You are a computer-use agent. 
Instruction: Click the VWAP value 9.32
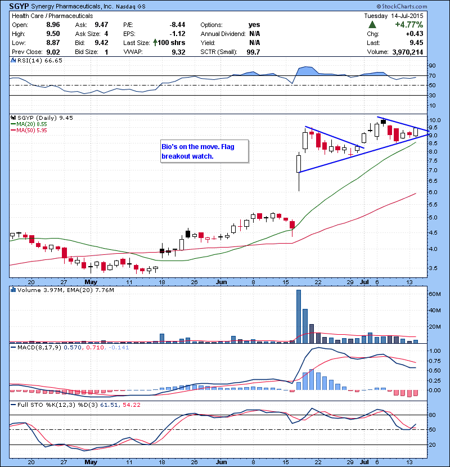[178, 52]
